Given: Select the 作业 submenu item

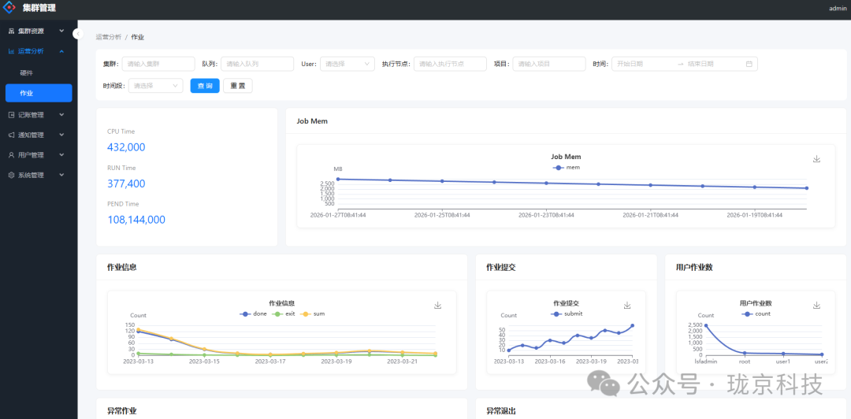Looking at the screenshot, I should tap(39, 93).
